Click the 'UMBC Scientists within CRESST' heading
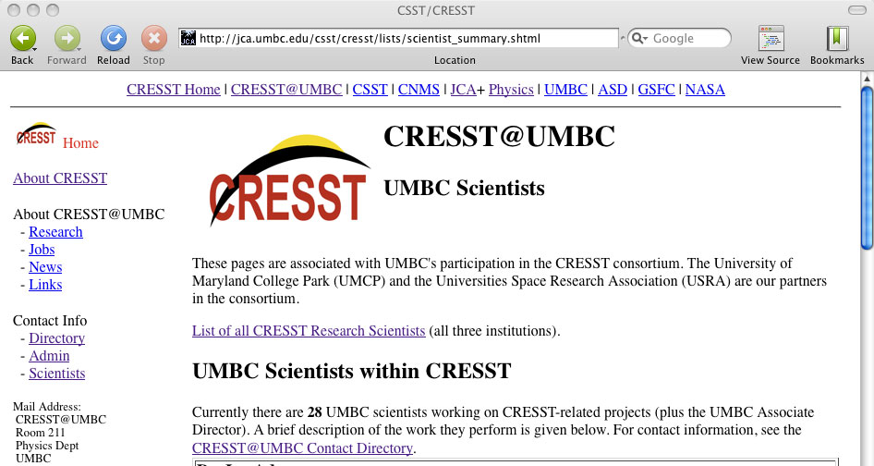This screenshot has height=466, width=874. click(x=352, y=371)
